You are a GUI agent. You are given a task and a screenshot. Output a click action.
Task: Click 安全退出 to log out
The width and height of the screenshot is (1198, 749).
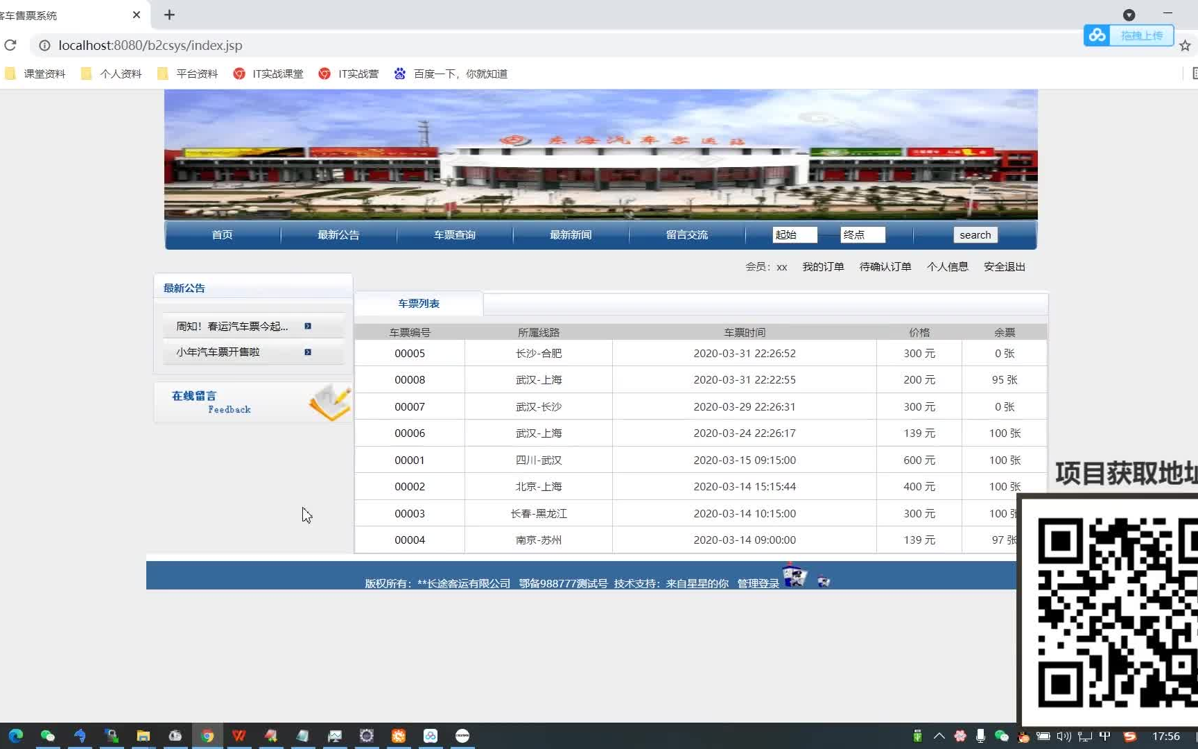pos(1004,267)
